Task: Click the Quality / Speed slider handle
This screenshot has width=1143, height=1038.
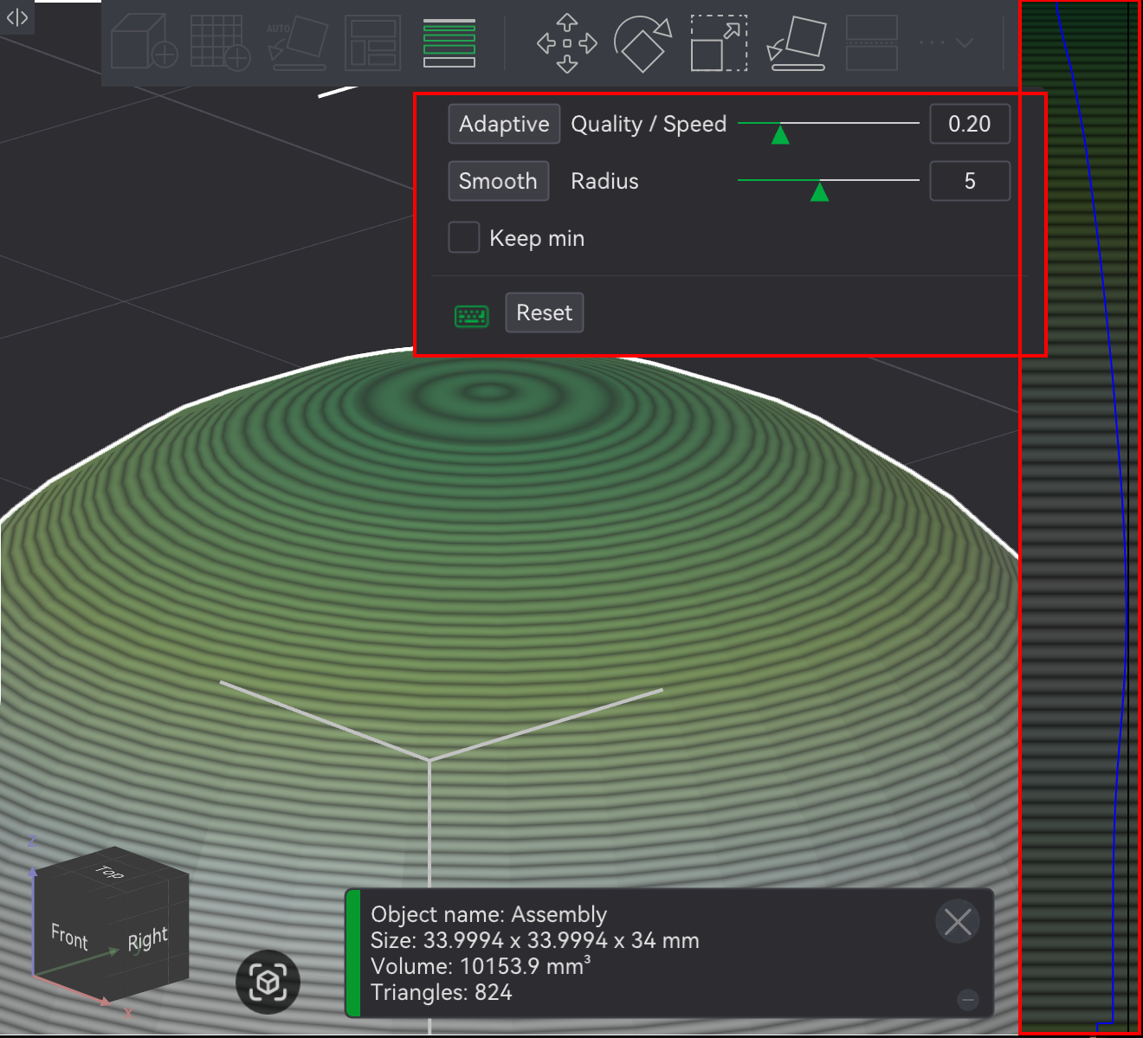Action: 780,133
